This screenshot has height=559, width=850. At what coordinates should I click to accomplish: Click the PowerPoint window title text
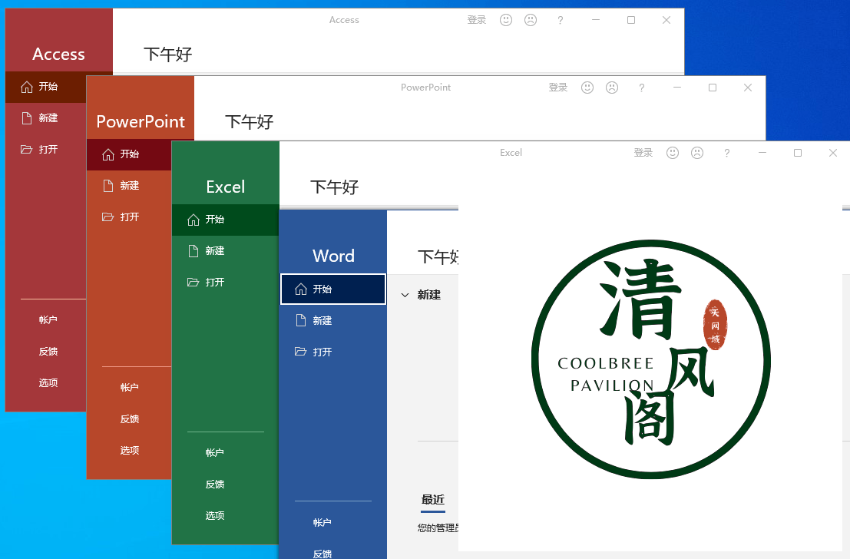pos(425,88)
